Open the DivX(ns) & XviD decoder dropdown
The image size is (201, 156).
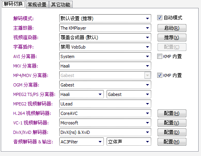coord(105,132)
